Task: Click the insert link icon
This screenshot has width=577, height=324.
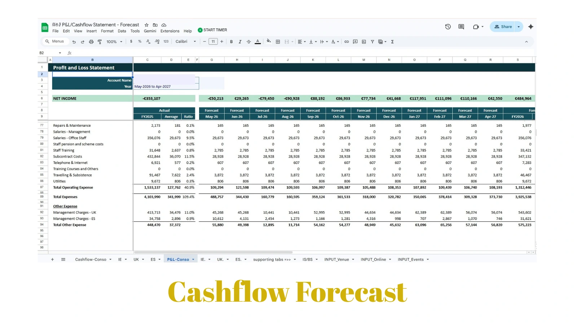Action: (x=347, y=42)
